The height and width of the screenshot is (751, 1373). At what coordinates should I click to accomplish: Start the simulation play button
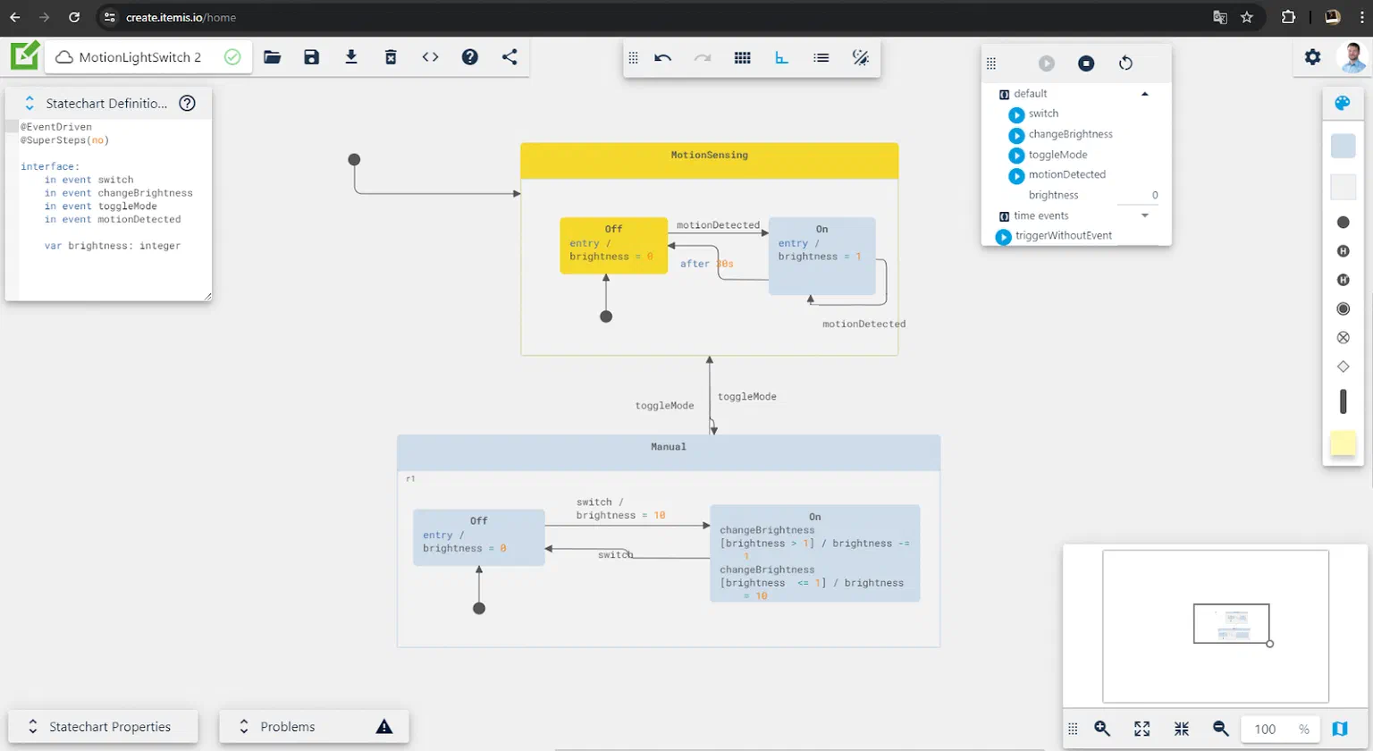pos(1047,63)
